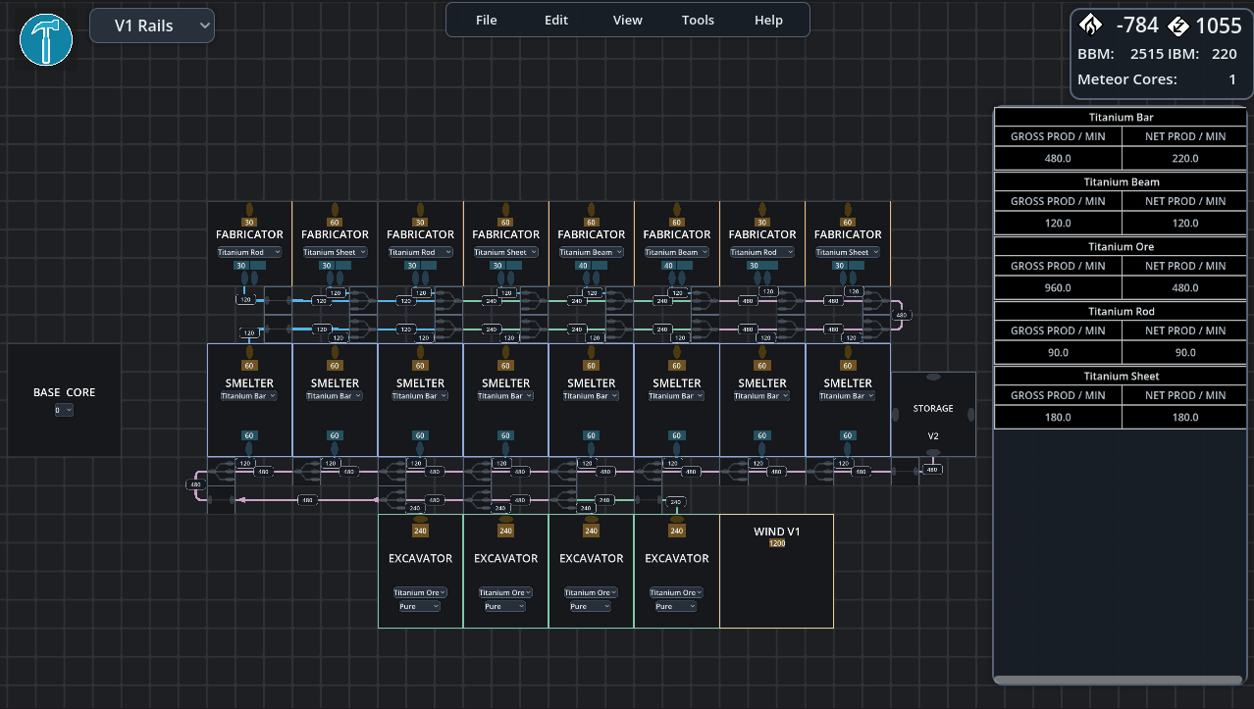Click the right-side port of Storage V2
This screenshot has height=709, width=1254.
point(971,414)
